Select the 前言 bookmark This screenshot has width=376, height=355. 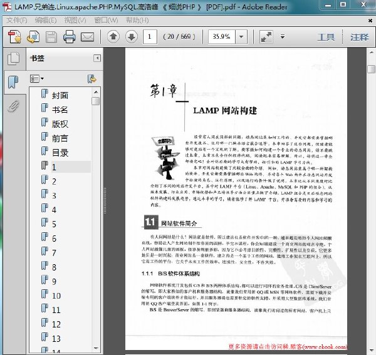pyautogui.click(x=60, y=138)
